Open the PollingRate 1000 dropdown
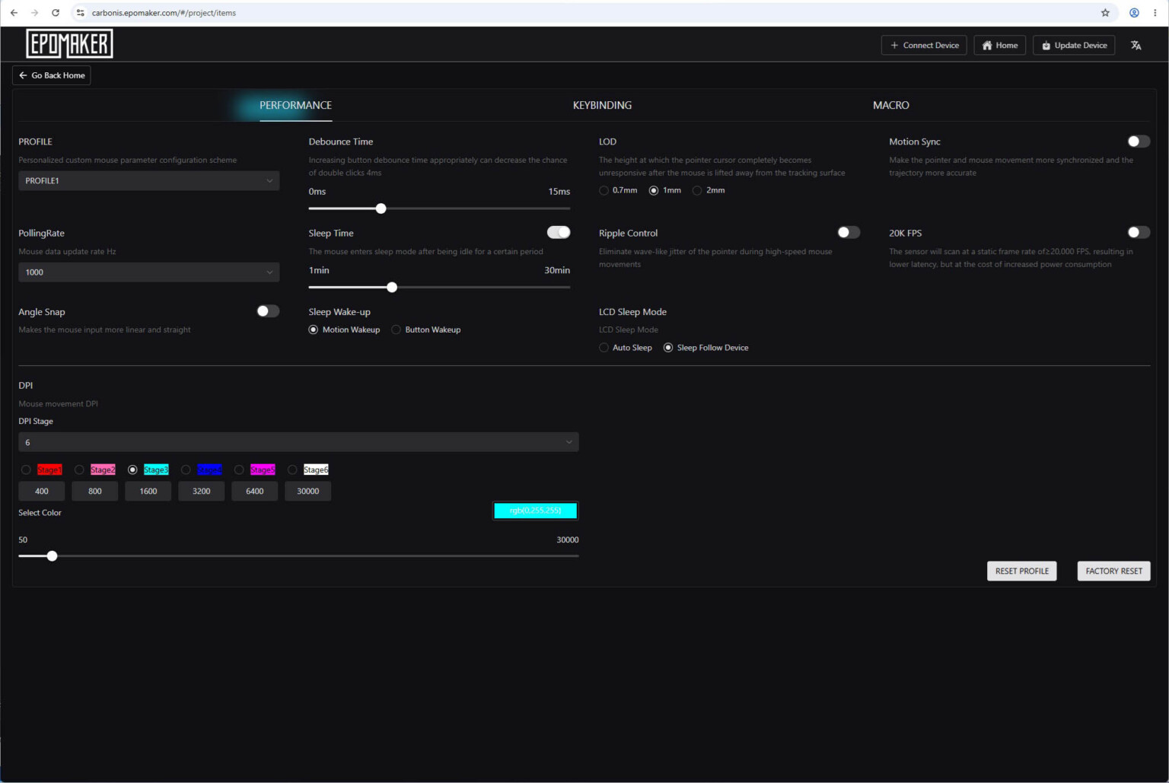The width and height of the screenshot is (1169, 783). (149, 272)
